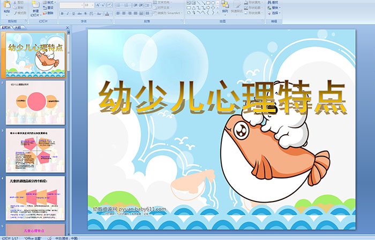Open the Line Spacing dropdown
Image resolution: width=375 pixels, height=240 pixels.
click(148, 5)
